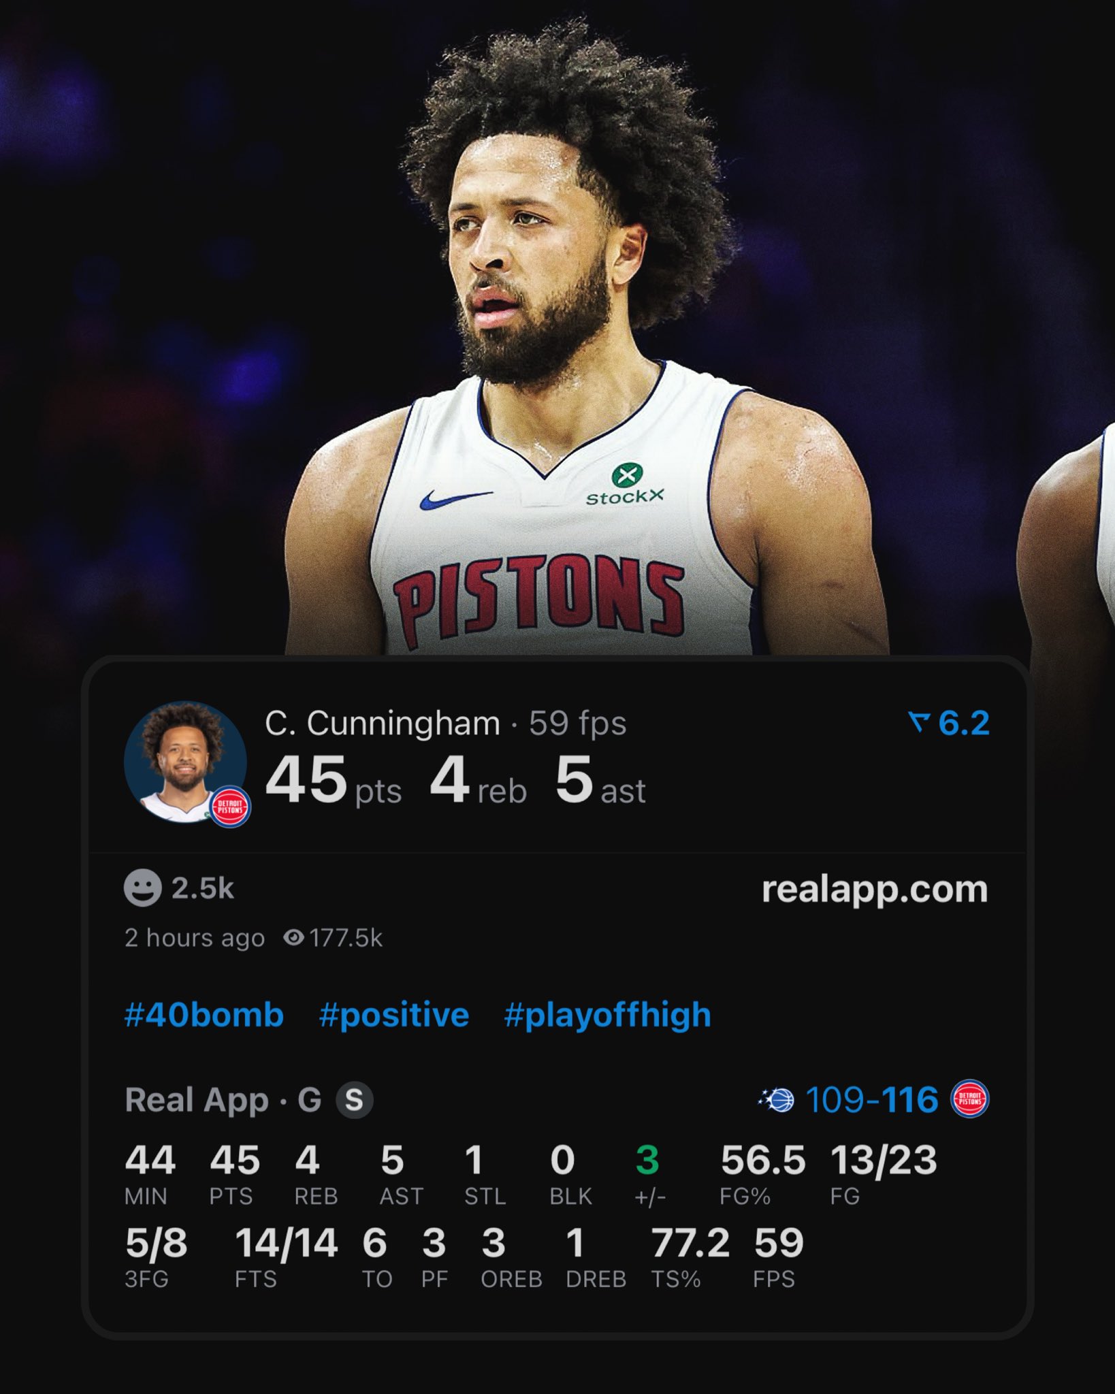
Task: Click the blue rating icon near 6.2
Action: [919, 722]
